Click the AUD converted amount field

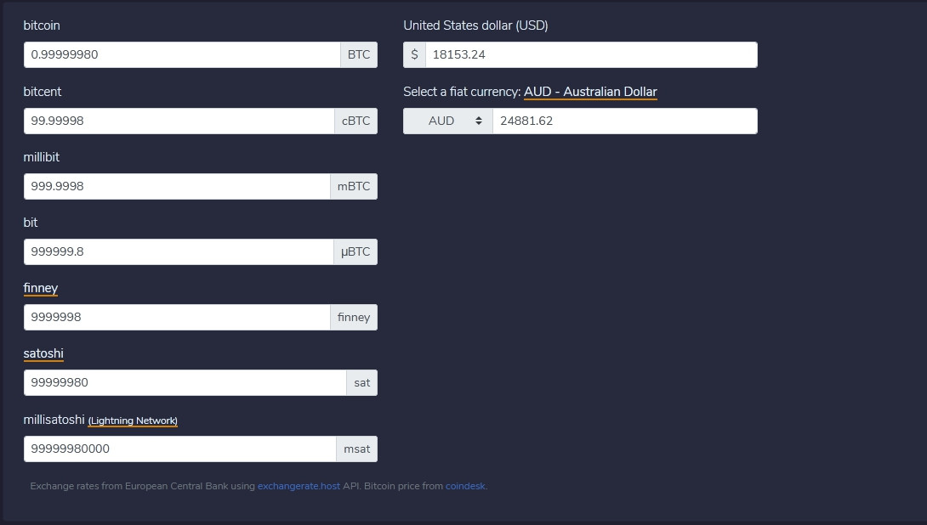(x=624, y=121)
